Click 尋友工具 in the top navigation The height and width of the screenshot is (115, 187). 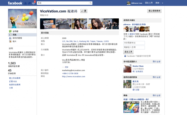(x=149, y=3)
